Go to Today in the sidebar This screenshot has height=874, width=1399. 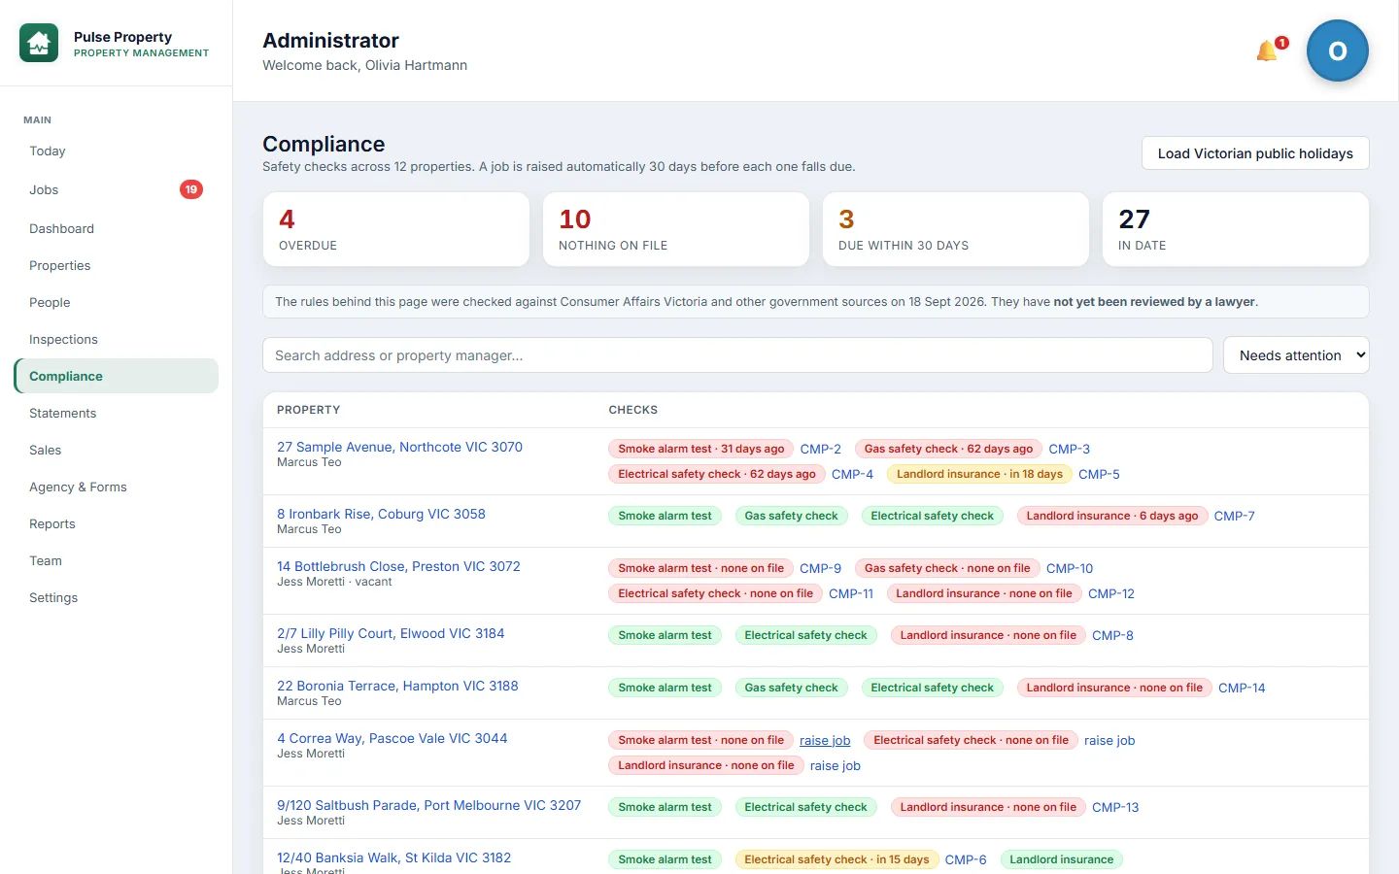coord(117,151)
